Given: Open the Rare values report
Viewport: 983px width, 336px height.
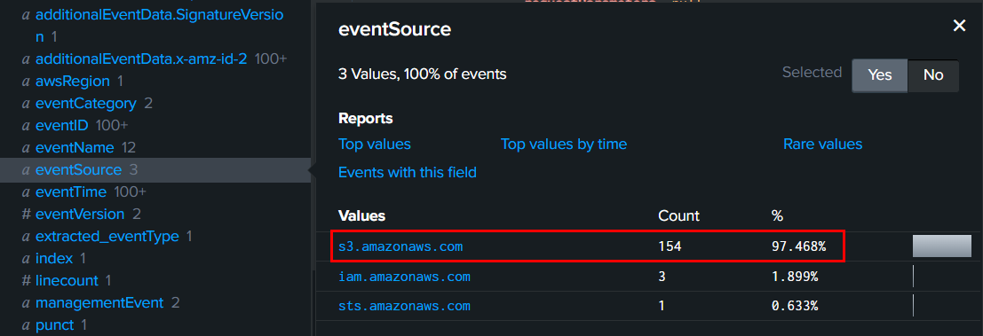Looking at the screenshot, I should pos(822,144).
